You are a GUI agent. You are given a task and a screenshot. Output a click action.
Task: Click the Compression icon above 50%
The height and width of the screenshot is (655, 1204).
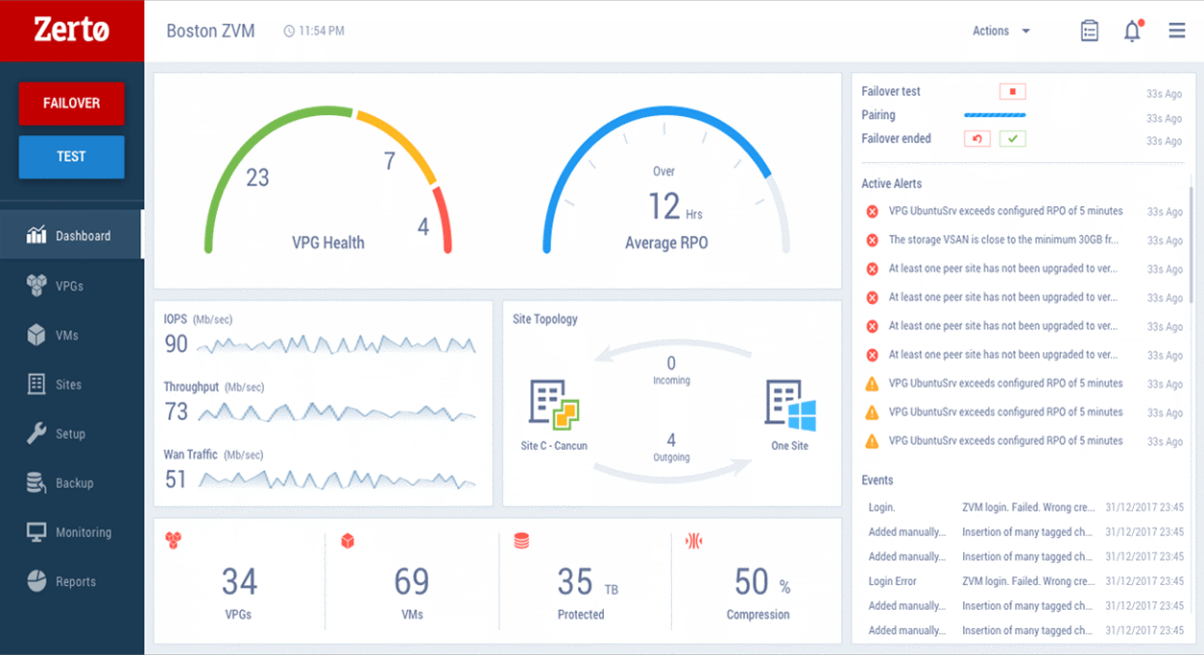[693, 542]
